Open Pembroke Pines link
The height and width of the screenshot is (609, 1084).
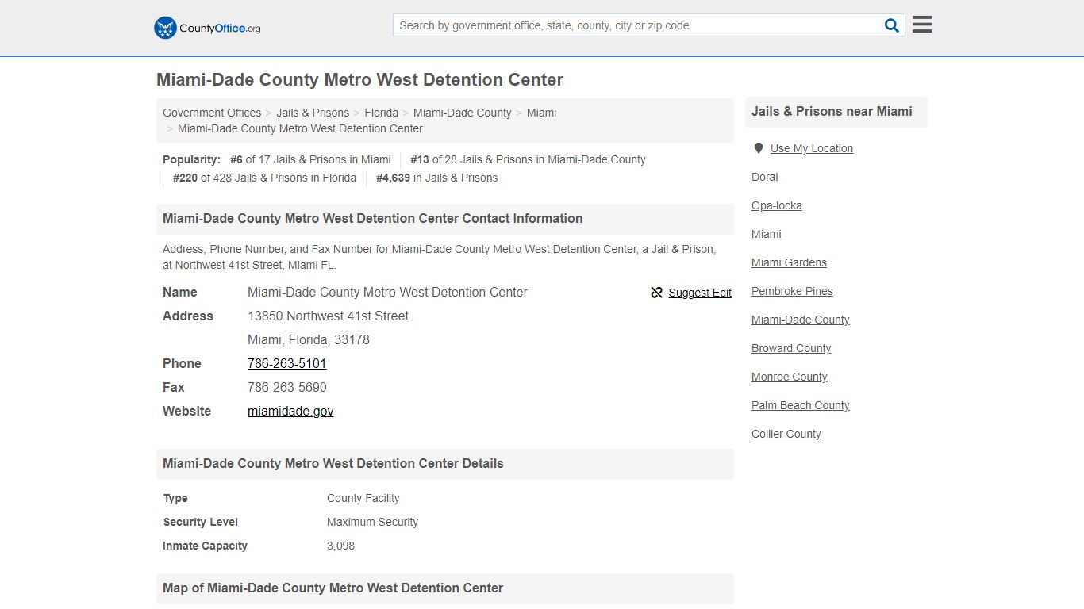793,291
